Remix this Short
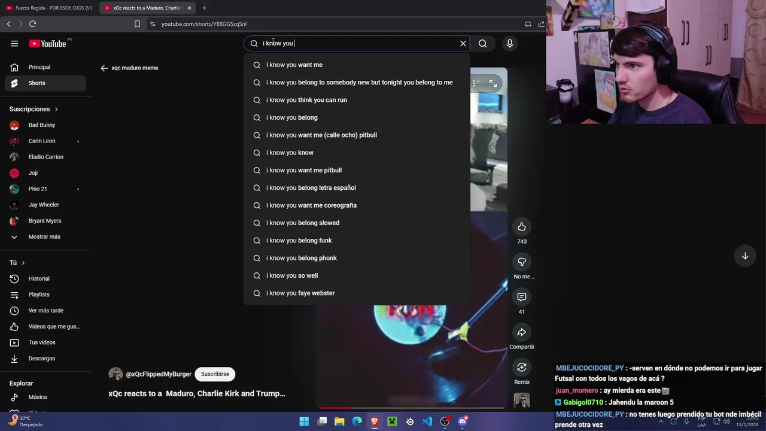This screenshot has width=766, height=431. [x=522, y=367]
